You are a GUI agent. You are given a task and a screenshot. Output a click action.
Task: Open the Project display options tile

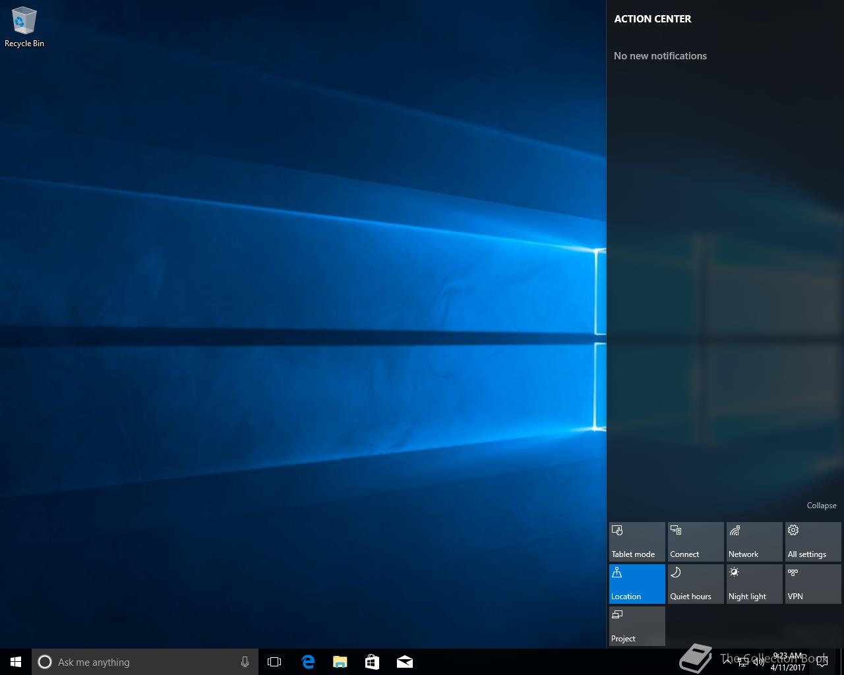(x=637, y=626)
